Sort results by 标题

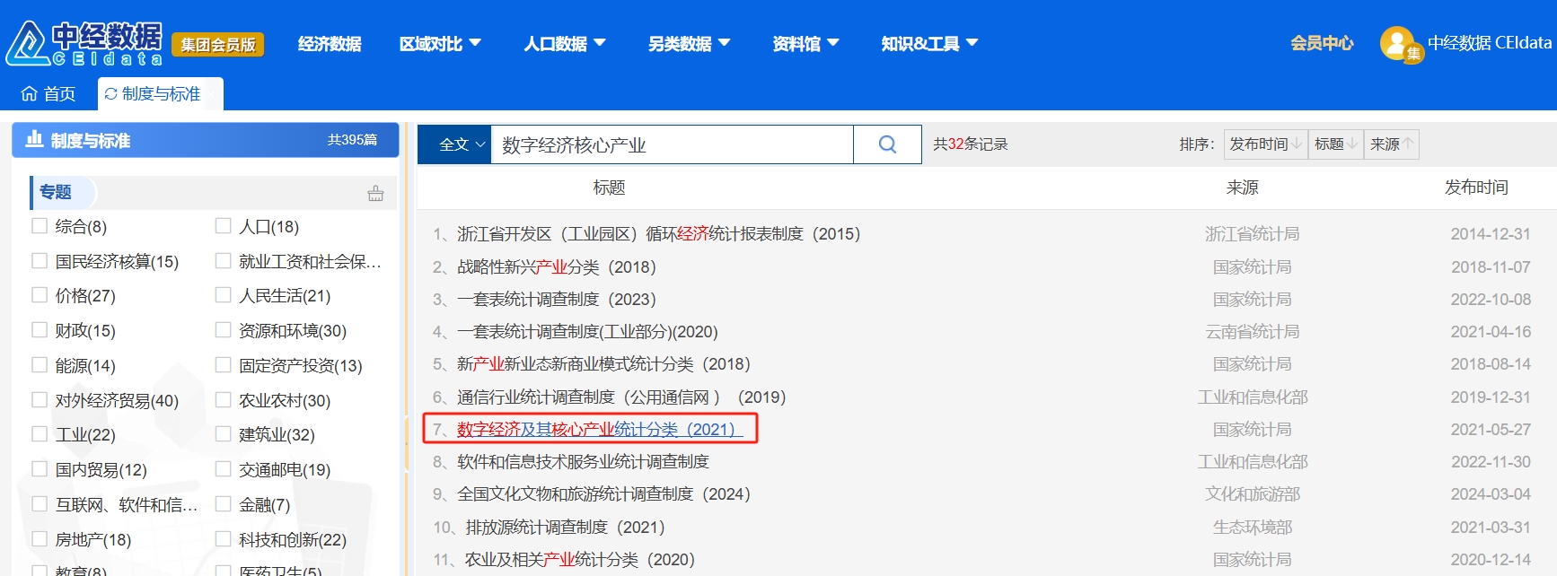[1336, 144]
